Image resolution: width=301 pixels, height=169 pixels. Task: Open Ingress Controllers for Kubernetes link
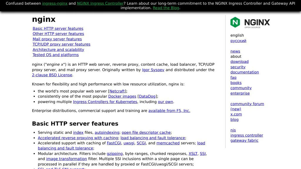105,102
